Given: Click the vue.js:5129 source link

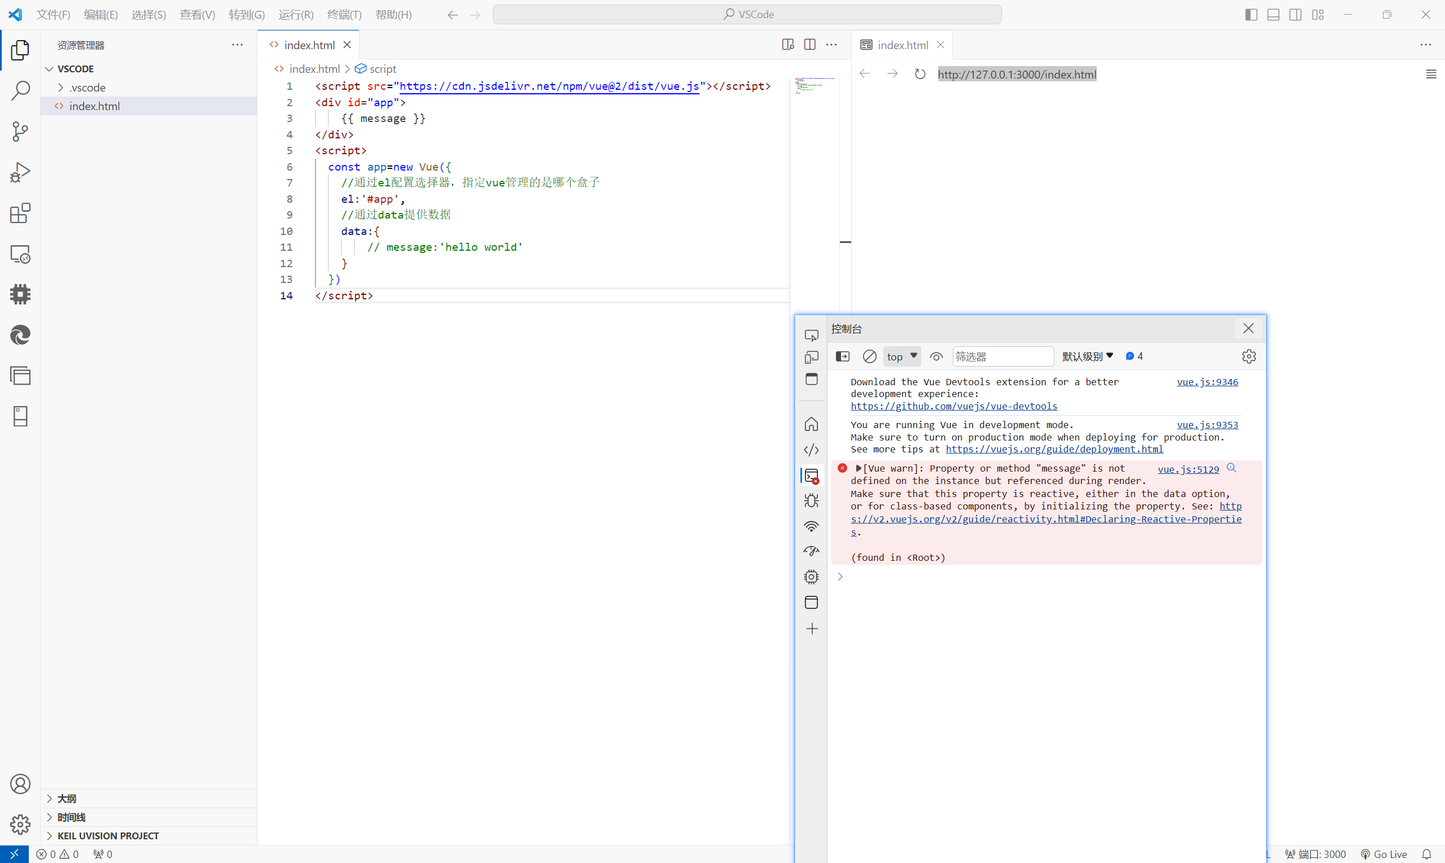Looking at the screenshot, I should [x=1188, y=469].
